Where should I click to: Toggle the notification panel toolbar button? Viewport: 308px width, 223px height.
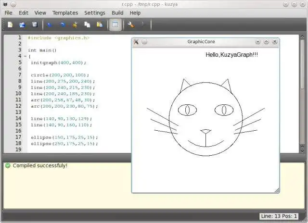tap(115, 25)
